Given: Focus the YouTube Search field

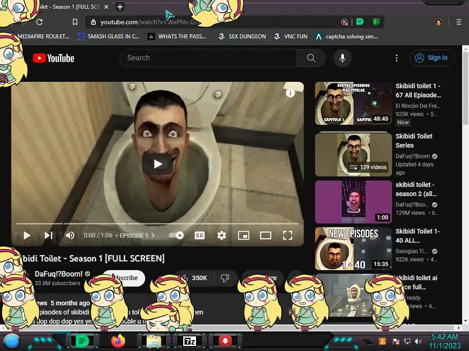Looking at the screenshot, I should 208,58.
